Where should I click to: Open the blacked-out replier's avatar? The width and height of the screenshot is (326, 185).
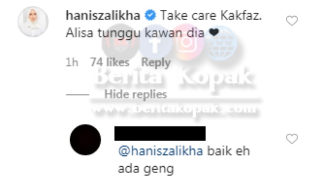[x=85, y=140]
